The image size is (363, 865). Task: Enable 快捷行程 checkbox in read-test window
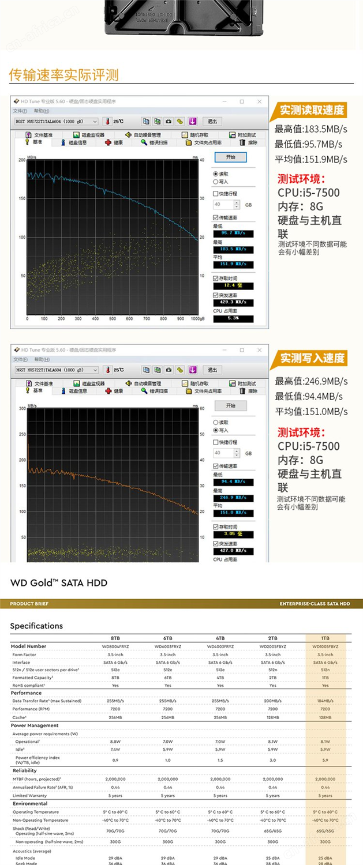(x=216, y=194)
